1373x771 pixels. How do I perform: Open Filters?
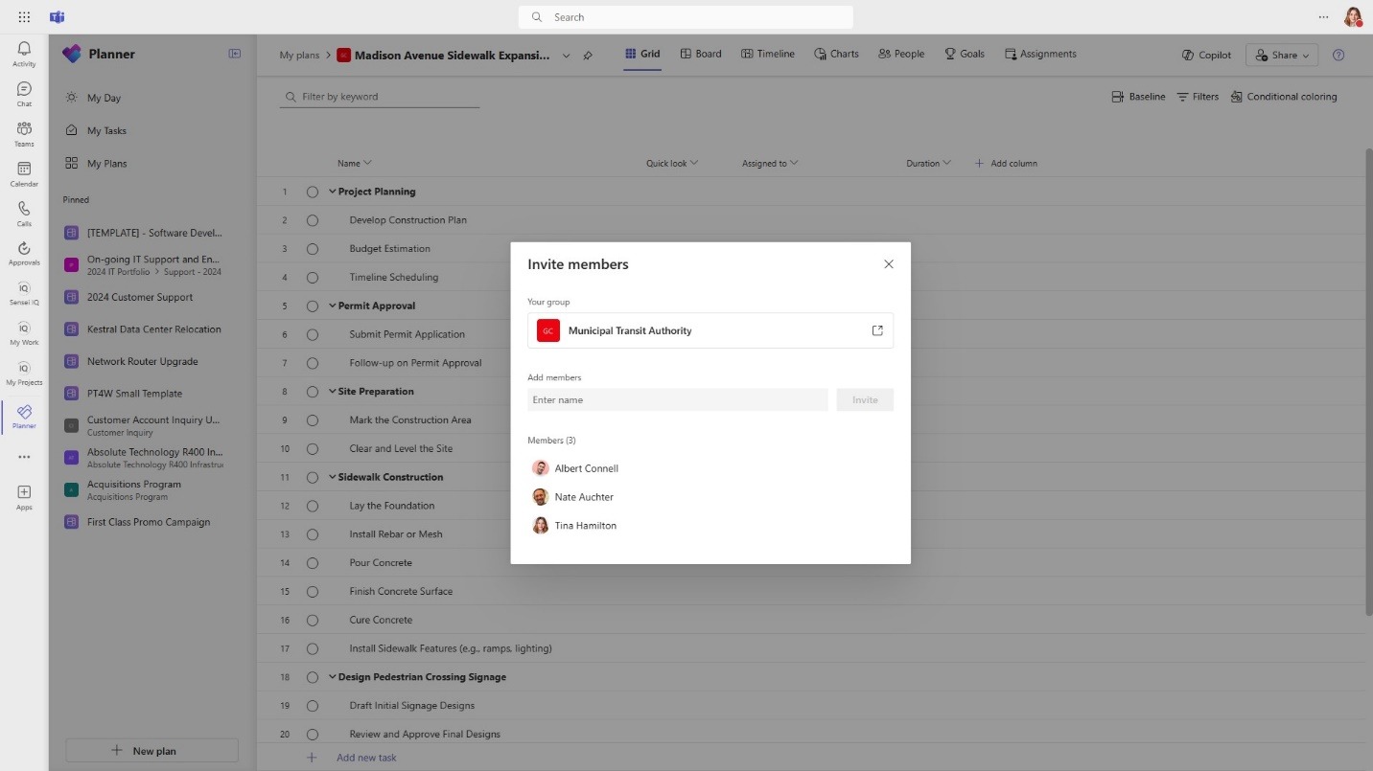1198,97
